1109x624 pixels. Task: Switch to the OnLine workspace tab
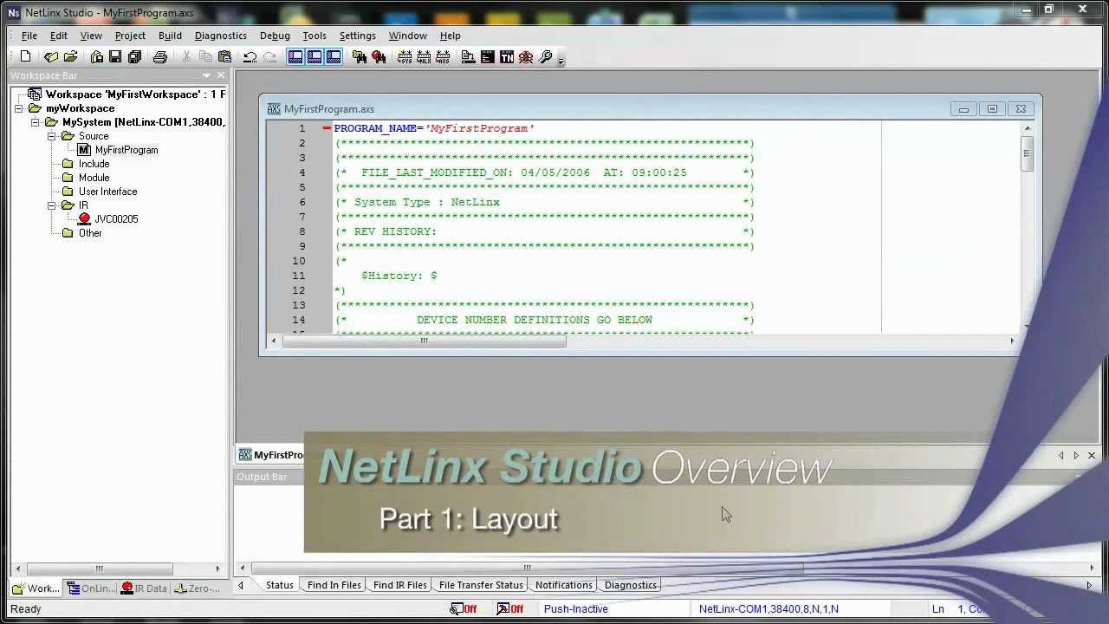(x=91, y=588)
